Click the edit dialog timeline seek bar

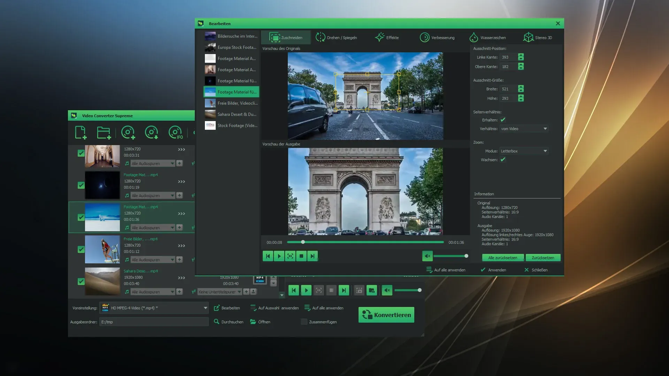point(366,242)
